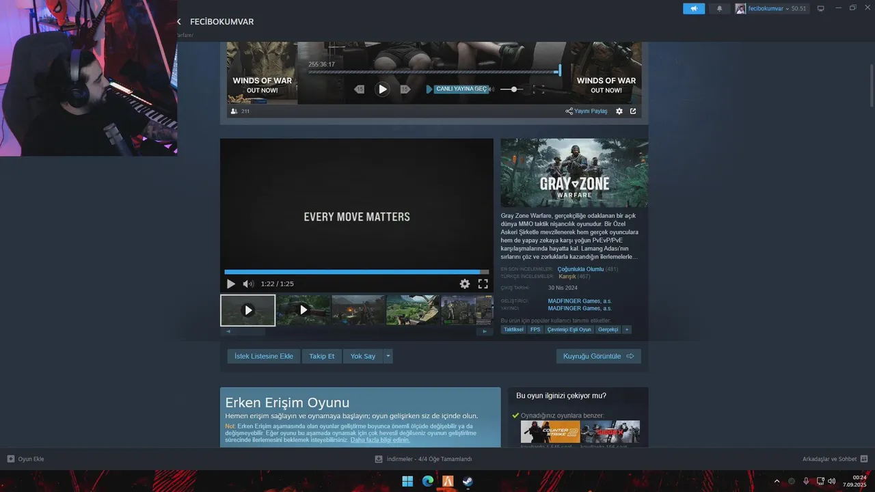The height and width of the screenshot is (492, 875).
Task: Add a game with Oyun Ekle
Action: [25, 459]
